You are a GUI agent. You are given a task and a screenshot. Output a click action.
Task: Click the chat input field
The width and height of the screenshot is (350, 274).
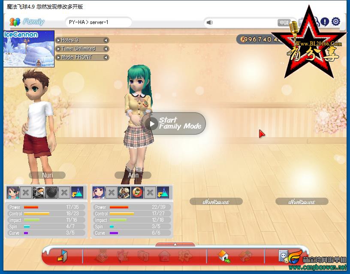click(245, 23)
